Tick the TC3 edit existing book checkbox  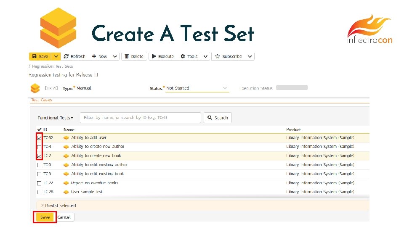(39, 174)
